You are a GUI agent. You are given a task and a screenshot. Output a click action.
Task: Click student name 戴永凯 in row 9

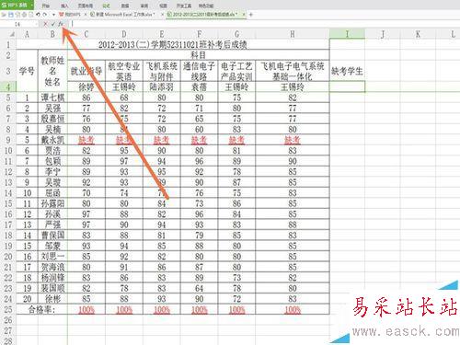52,140
